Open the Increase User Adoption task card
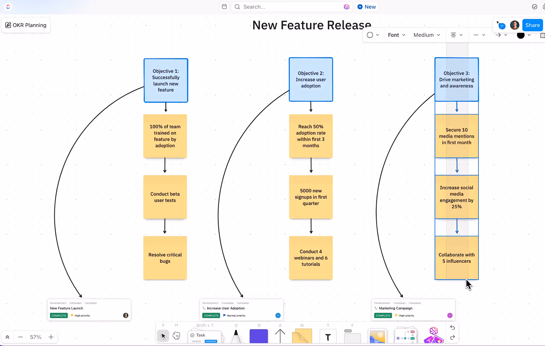The image size is (545, 346). point(242,310)
